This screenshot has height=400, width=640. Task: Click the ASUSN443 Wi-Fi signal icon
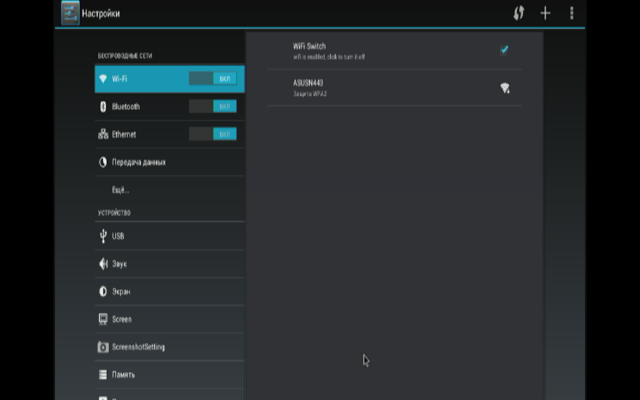tap(505, 88)
